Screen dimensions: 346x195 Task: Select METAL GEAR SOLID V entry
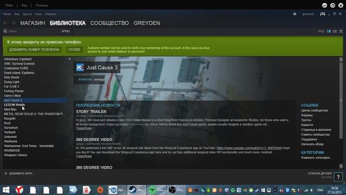[34, 114]
